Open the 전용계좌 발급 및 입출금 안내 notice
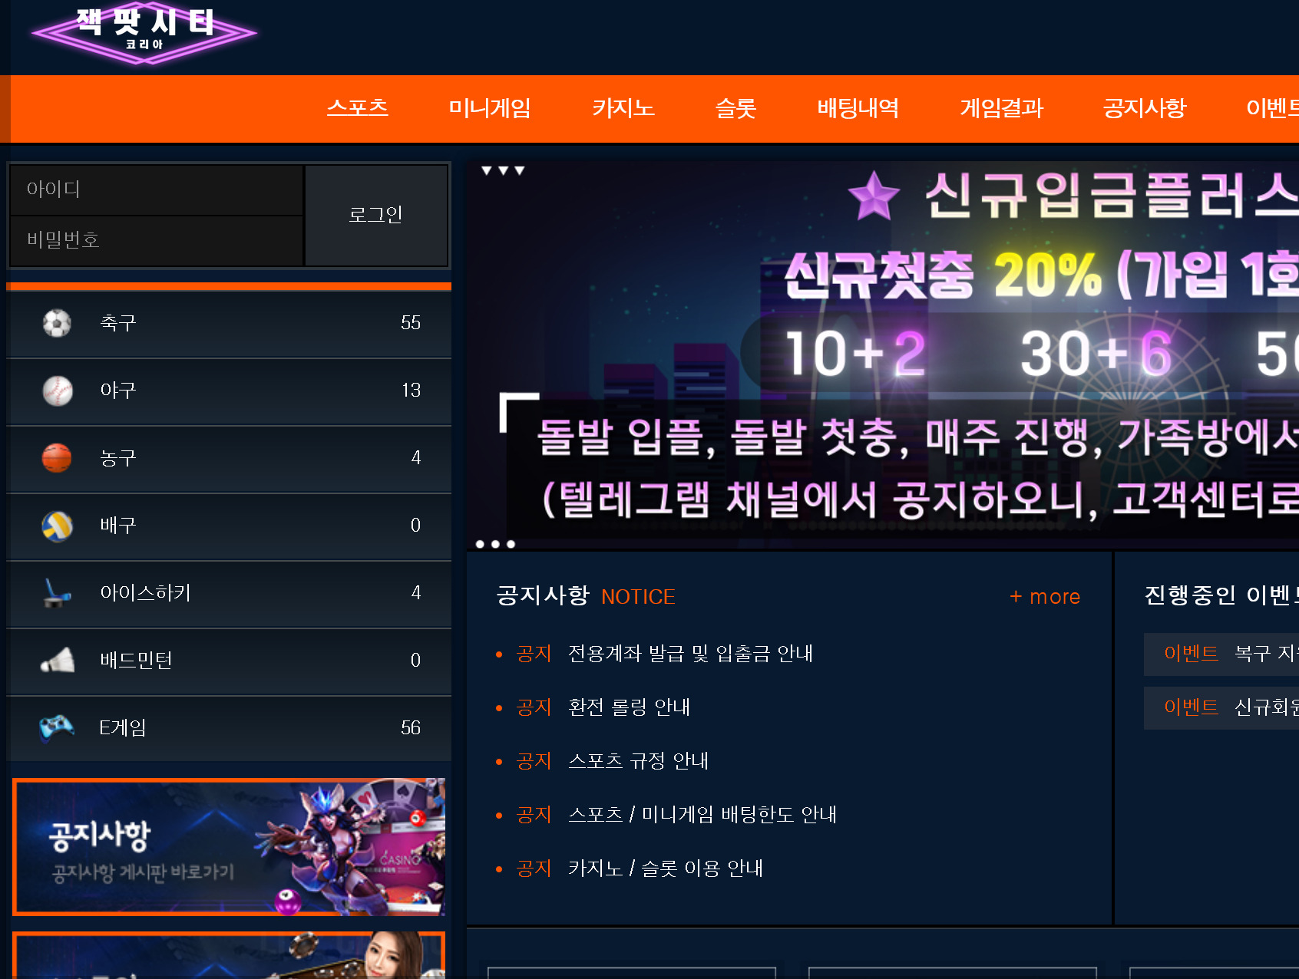The height and width of the screenshot is (979, 1299). tap(690, 654)
